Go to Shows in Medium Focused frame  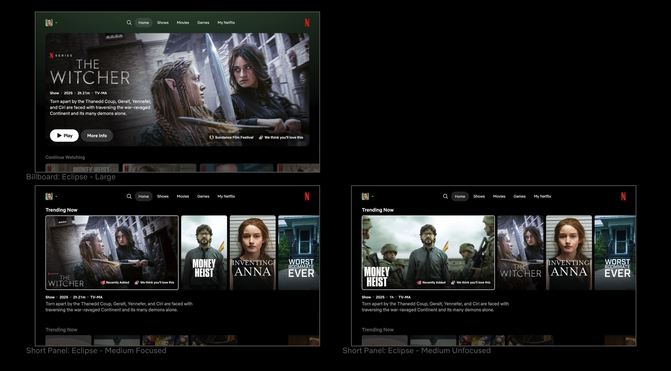(163, 196)
